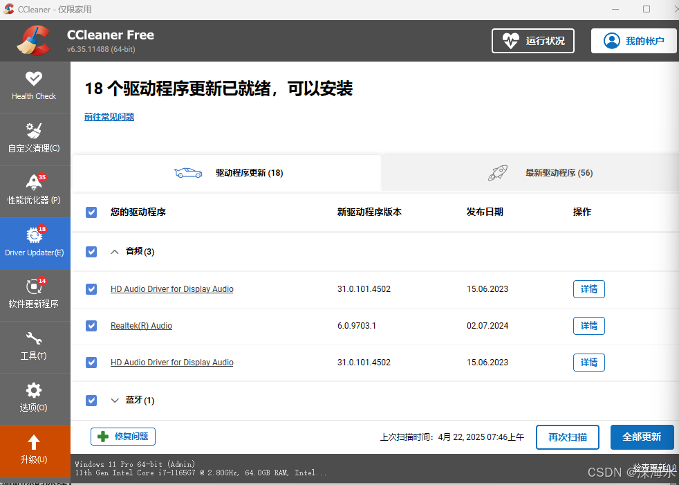Image resolution: width=679 pixels, height=485 pixels.
Task: Open the 前往常见问题 FAQ link
Action: [109, 117]
